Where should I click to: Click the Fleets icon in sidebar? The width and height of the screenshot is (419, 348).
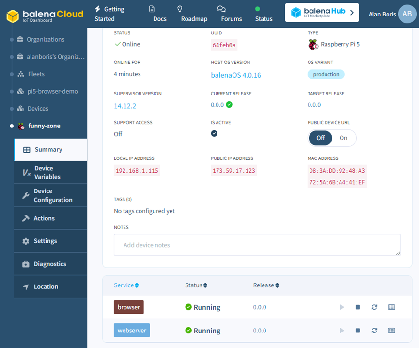pos(21,74)
